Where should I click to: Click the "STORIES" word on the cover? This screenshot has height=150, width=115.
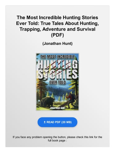click(x=57, y=74)
